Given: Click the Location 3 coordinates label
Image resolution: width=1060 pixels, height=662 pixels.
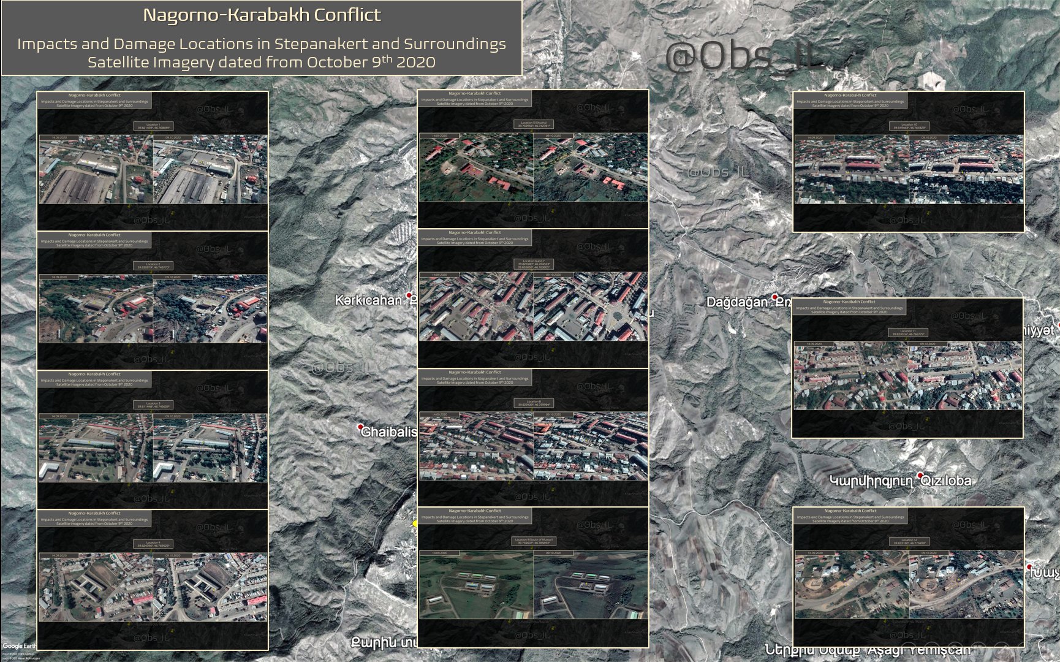Looking at the screenshot, I should click(153, 405).
